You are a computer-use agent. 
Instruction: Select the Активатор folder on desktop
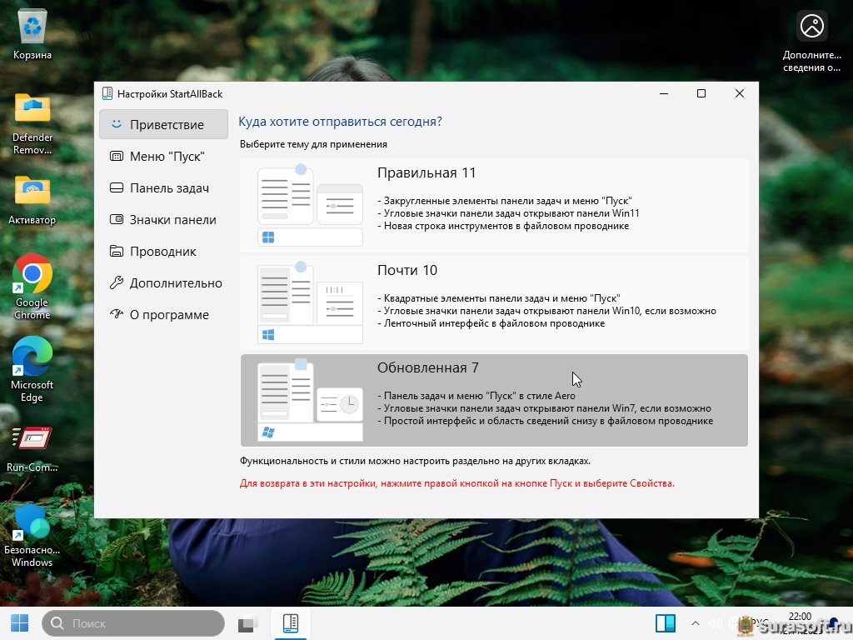tap(32, 191)
